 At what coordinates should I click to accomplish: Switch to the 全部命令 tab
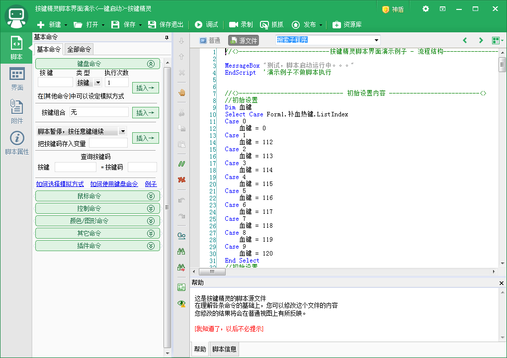79,50
